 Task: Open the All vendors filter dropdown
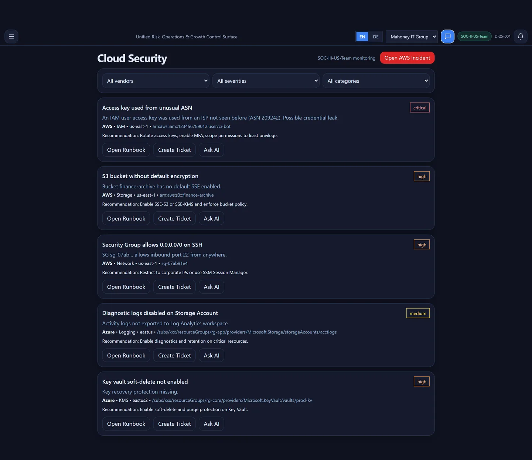tap(156, 80)
